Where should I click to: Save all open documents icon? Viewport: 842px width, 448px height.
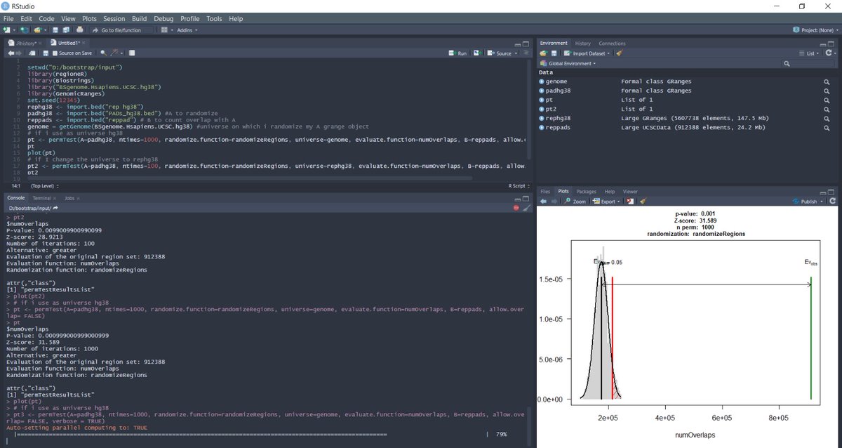(x=66, y=30)
